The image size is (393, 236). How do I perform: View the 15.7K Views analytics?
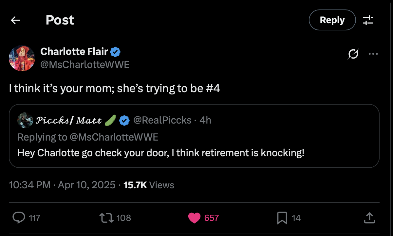[149, 185]
